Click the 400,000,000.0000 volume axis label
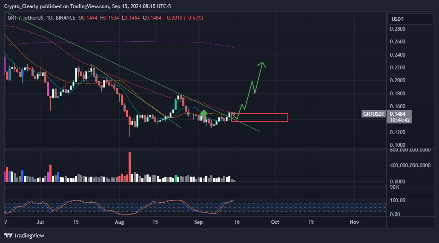Image resolution: width=439 pixels, height=243 pixels. point(410,166)
